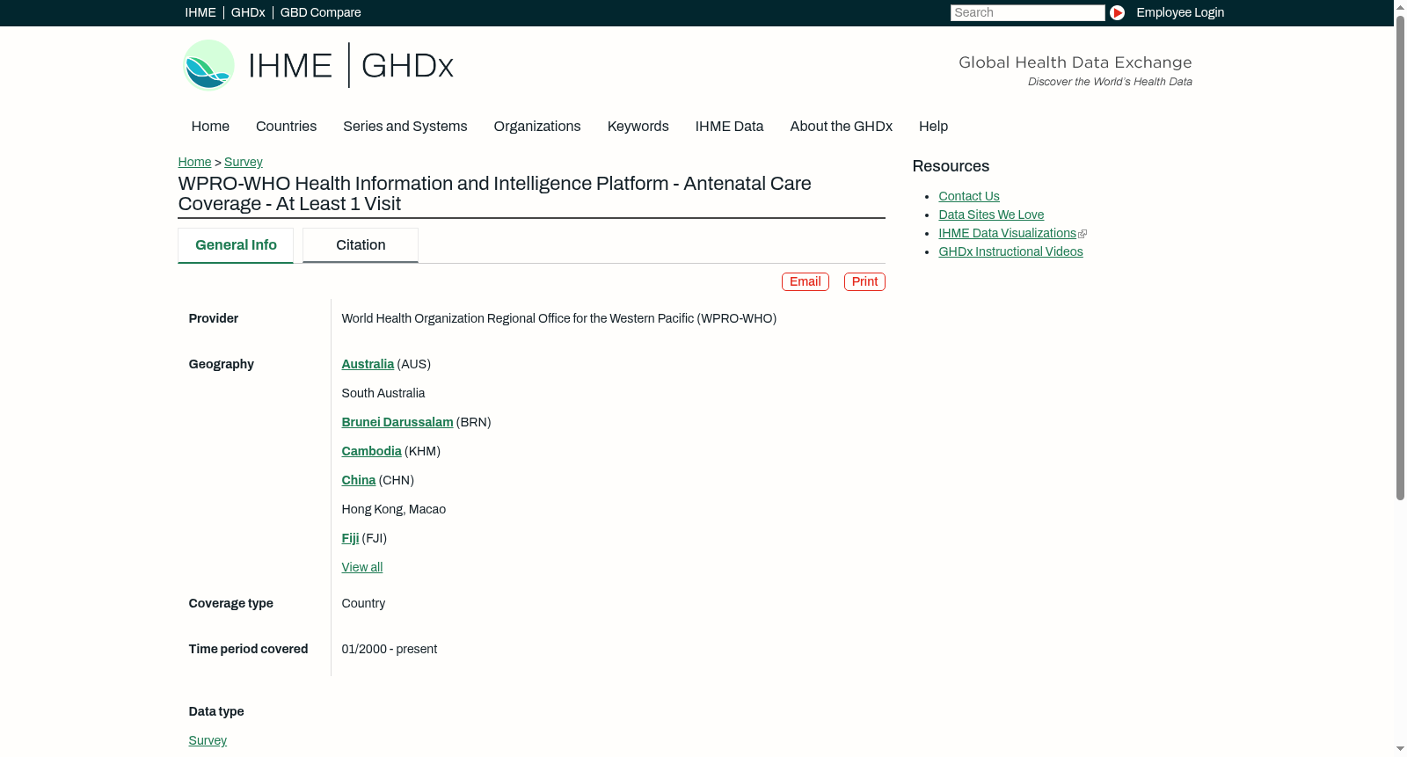
Task: Open the Organizations menu
Action: click(x=537, y=127)
